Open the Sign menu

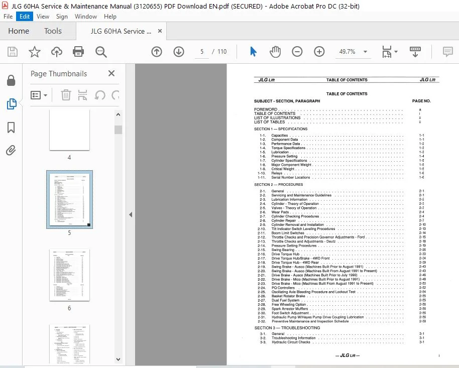tap(62, 17)
